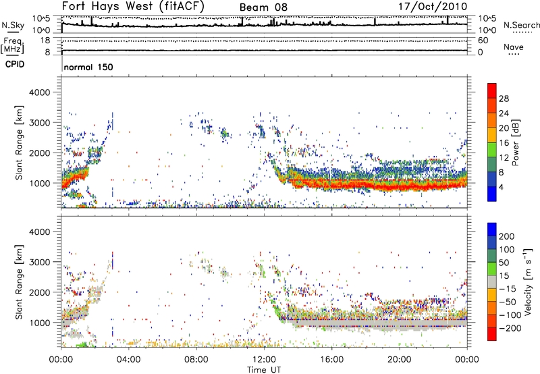Click the 'Time UT' axis title
This screenshot has height=374, width=540.
click(x=264, y=370)
